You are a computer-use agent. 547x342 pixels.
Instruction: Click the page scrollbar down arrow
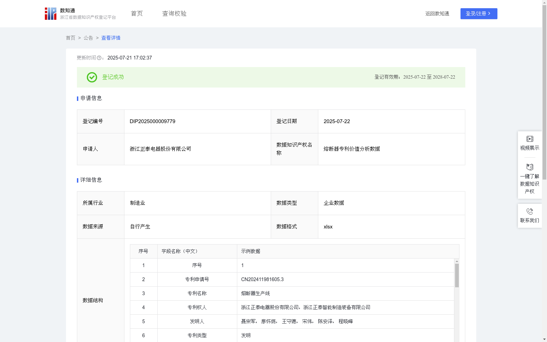(x=544, y=339)
